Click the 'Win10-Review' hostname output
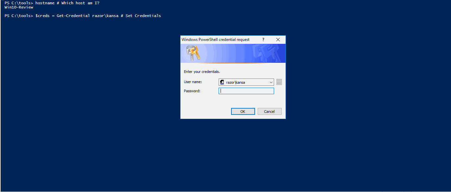The width and height of the screenshot is (451, 192). coord(19,7)
